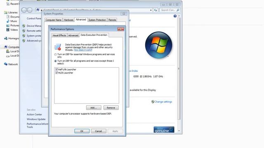The height and width of the screenshot is (148, 264).
Task: Switch to the Visual Effects tab
Action: (x=59, y=35)
